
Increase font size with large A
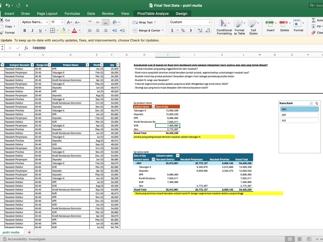point(69,22)
